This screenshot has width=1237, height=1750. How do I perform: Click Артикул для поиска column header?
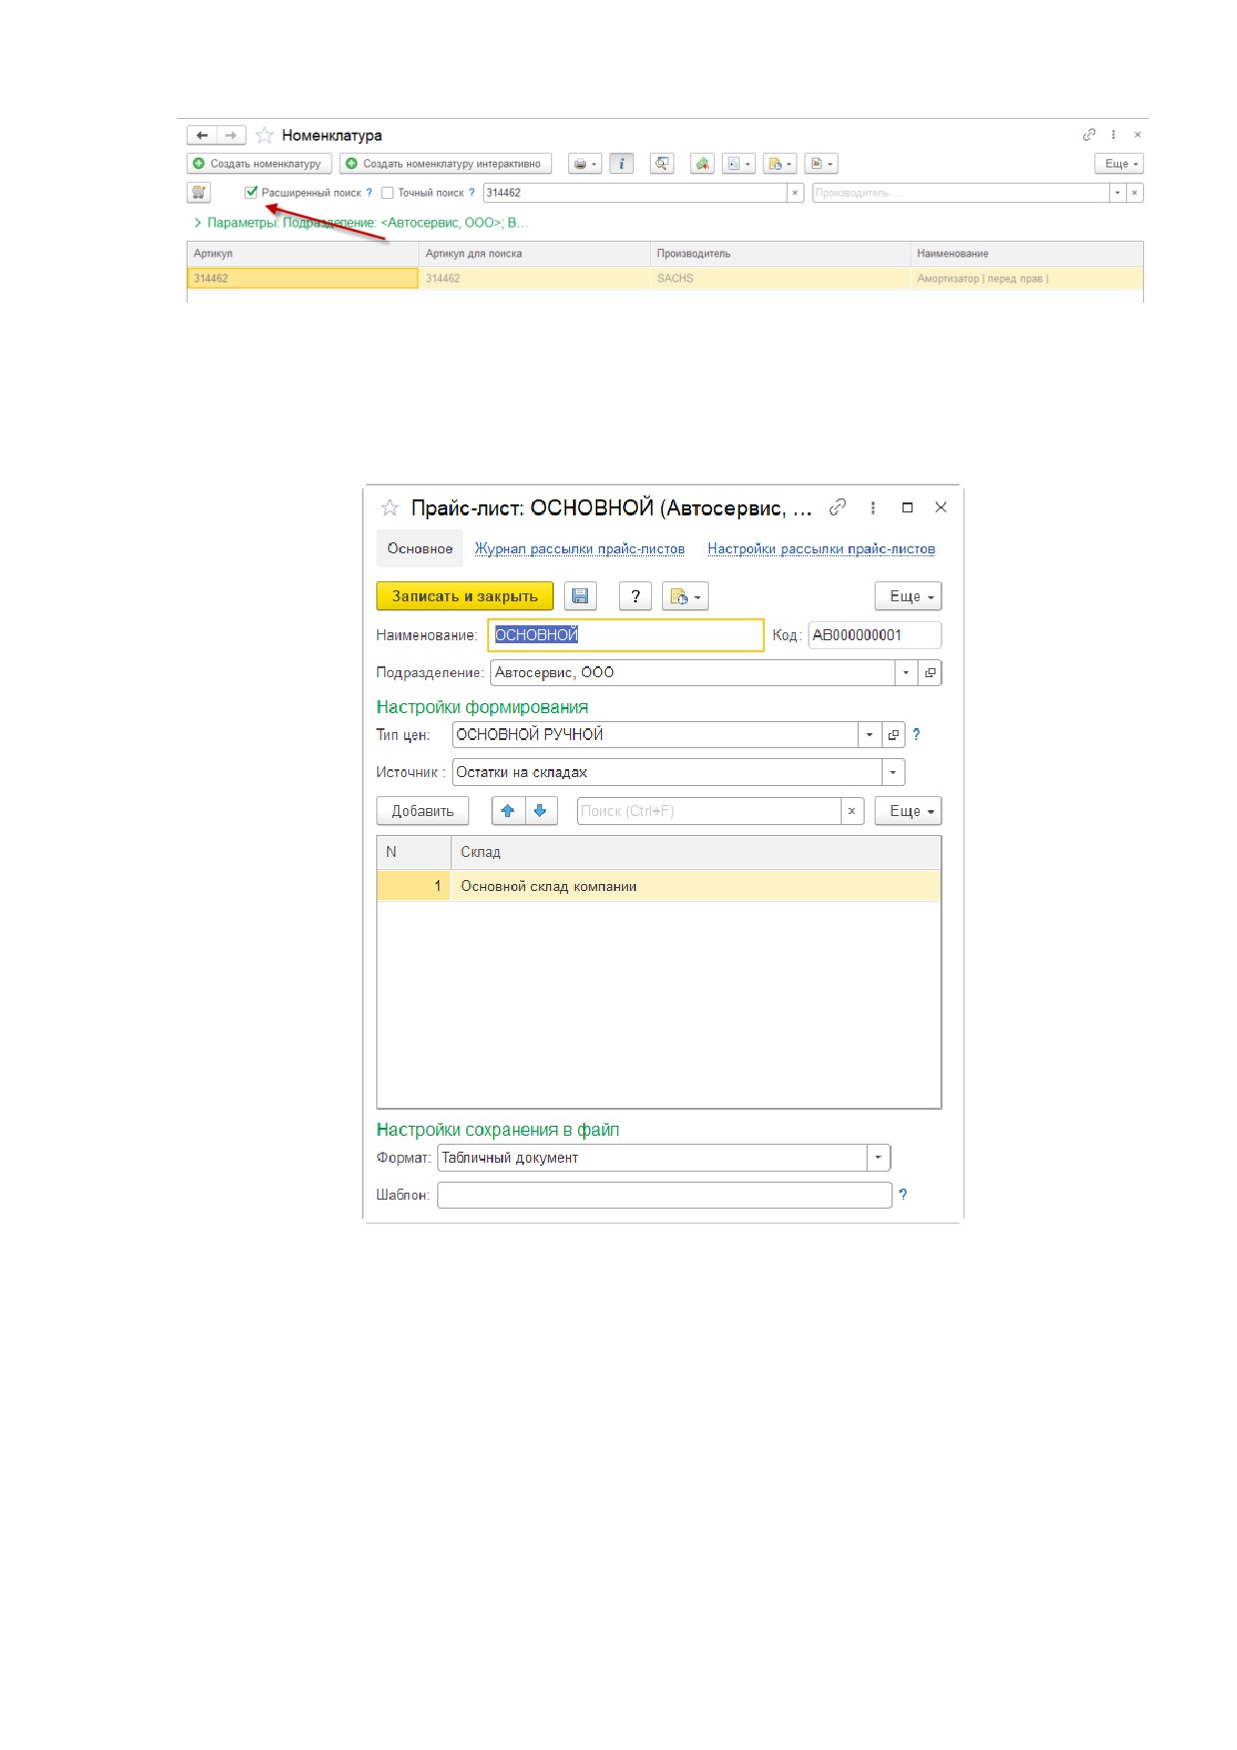click(534, 254)
